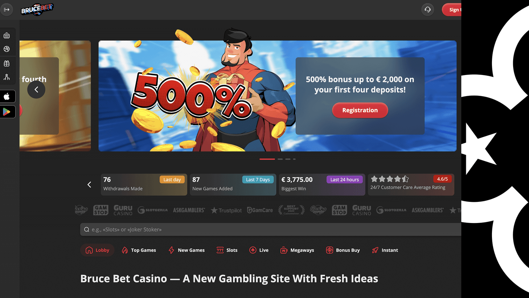The image size is (529, 298).
Task: Jump to the last banner slide dot
Action: [294, 159]
